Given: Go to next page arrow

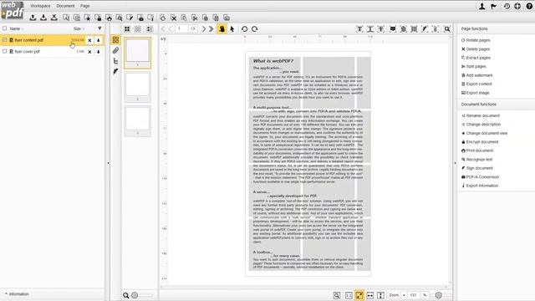Looking at the screenshot, I should tap(204, 29).
